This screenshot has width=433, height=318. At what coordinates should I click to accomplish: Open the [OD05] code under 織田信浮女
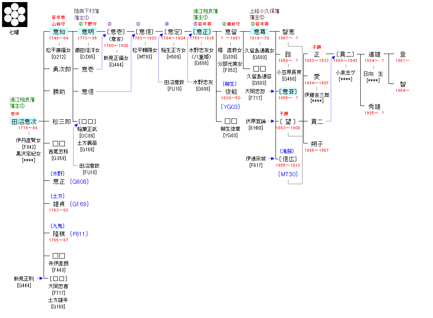click(x=88, y=57)
